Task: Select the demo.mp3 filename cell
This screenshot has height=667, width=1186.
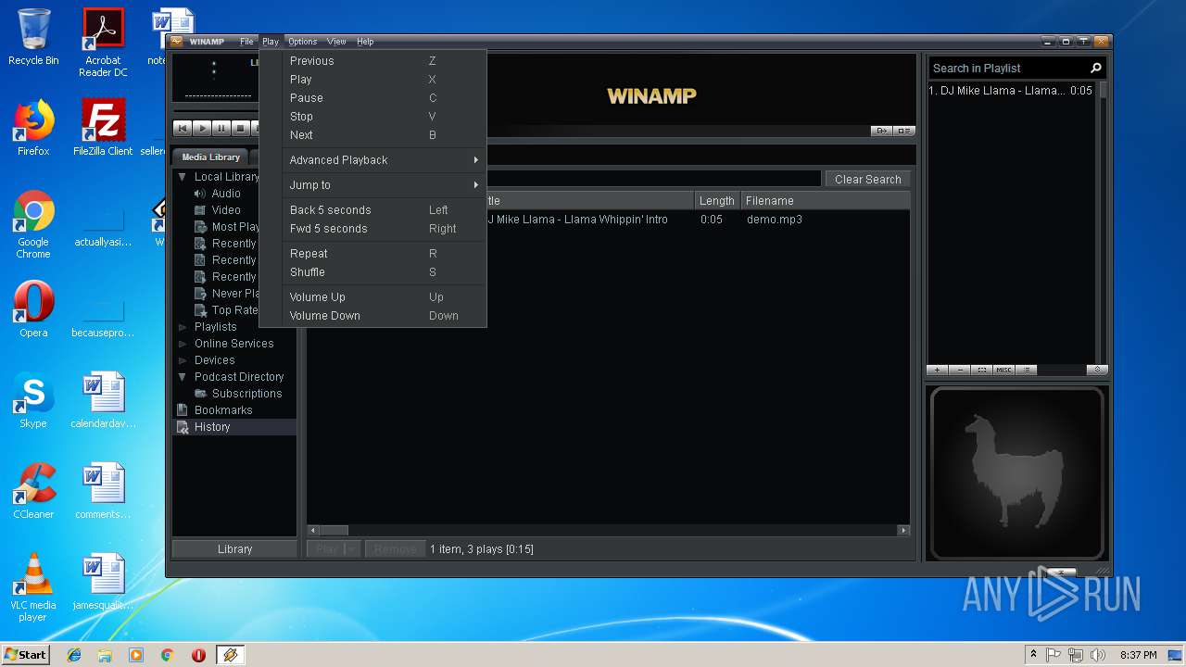Action: (x=775, y=220)
